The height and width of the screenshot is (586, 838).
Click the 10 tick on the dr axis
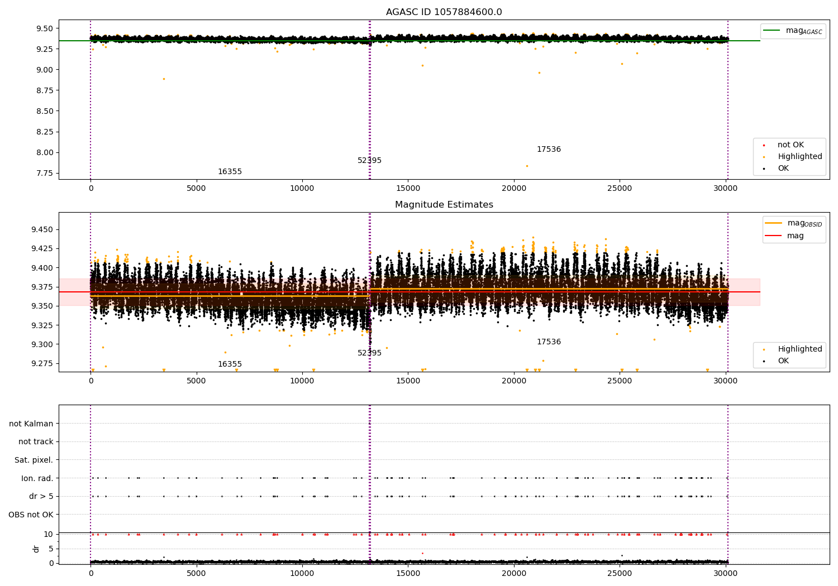point(49,535)
